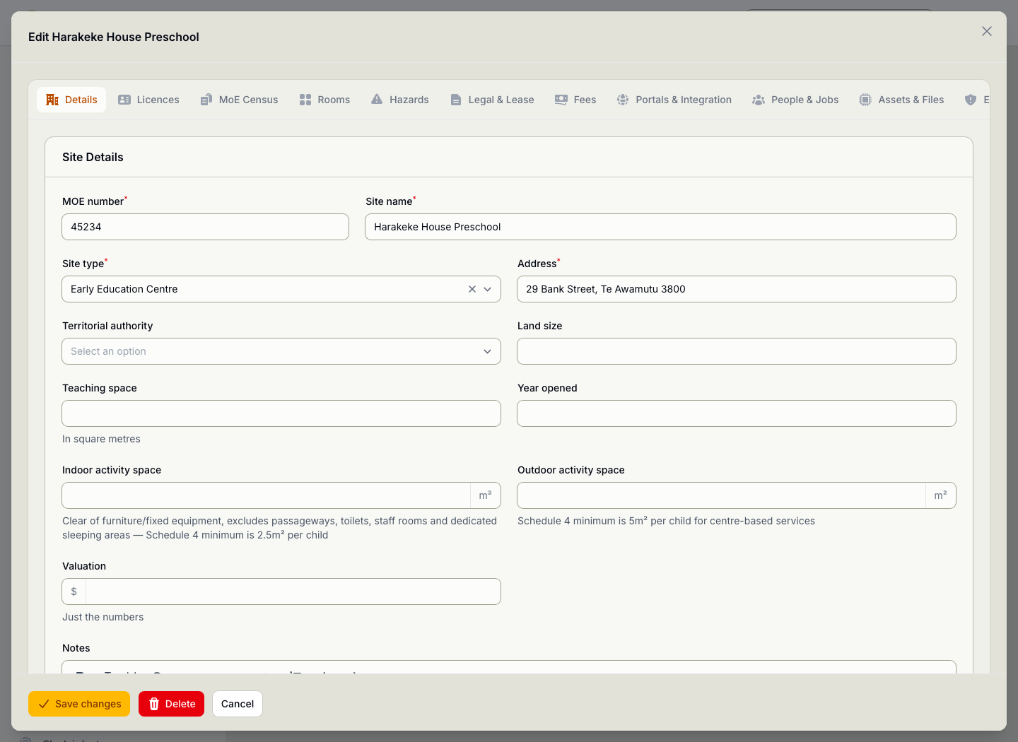The width and height of the screenshot is (1018, 742).
Task: Focus the Outdoor activity space field
Action: [722, 495]
